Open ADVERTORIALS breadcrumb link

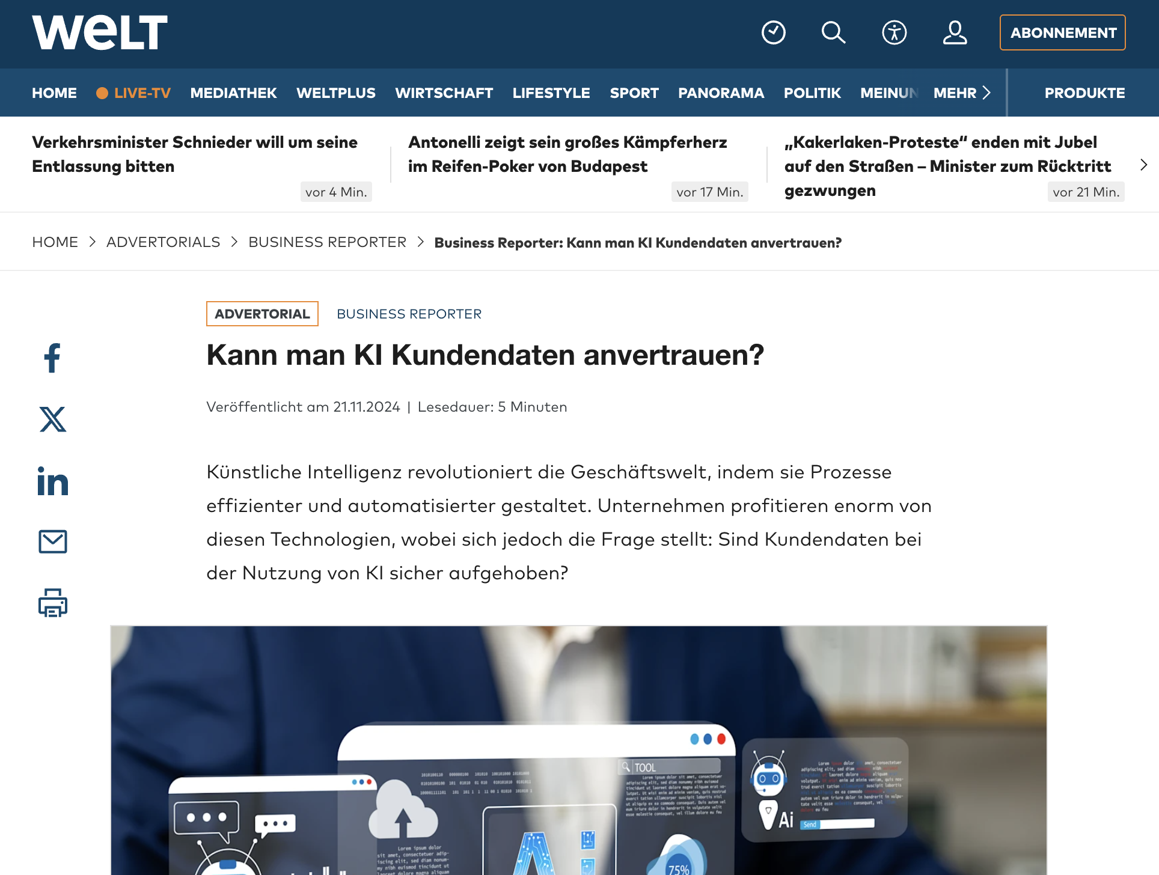point(164,242)
